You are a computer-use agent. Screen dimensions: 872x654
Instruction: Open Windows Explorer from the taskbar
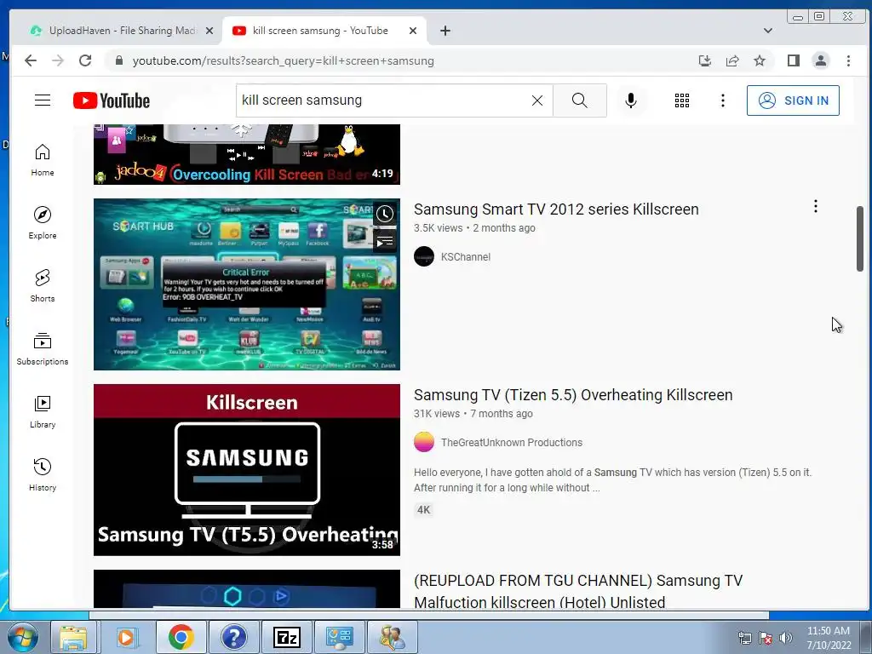coord(73,637)
